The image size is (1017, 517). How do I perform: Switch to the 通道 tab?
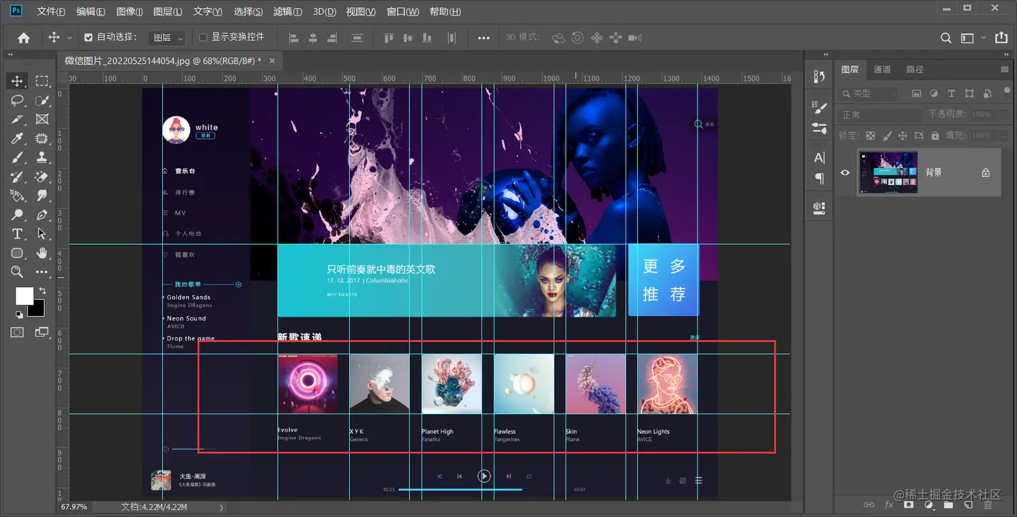(x=882, y=69)
